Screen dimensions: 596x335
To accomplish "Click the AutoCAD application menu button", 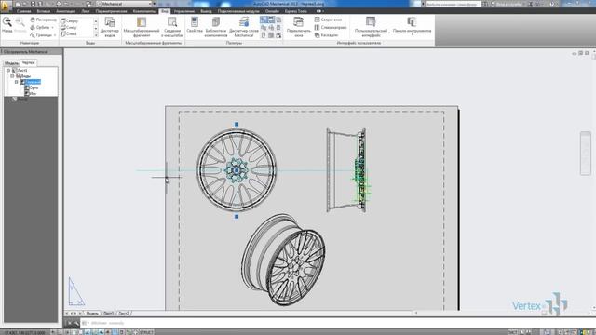I will tap(6, 6).
